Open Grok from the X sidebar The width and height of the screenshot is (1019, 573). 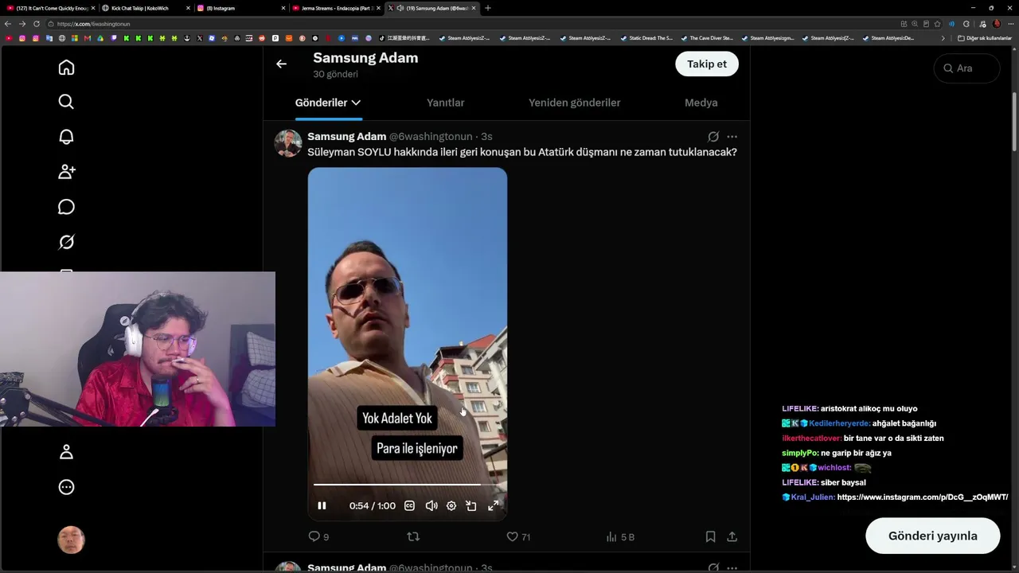point(66,242)
